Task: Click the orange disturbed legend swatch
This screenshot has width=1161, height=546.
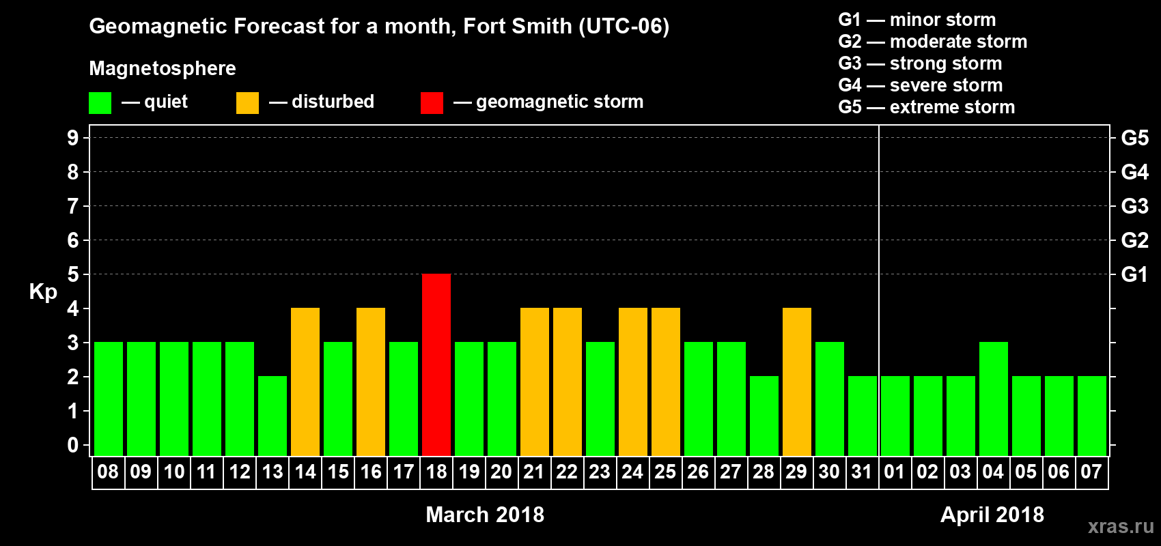Action: click(247, 103)
